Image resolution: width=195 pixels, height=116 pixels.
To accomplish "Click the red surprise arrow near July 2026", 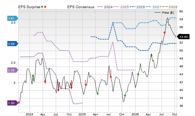I will point(165,33).
